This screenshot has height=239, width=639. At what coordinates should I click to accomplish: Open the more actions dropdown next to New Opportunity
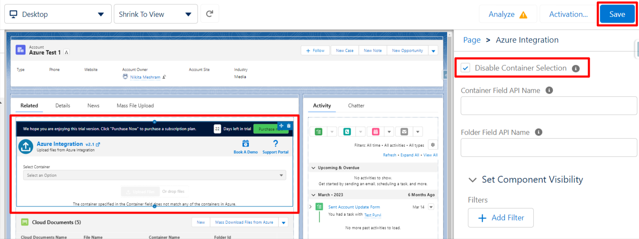pyautogui.click(x=433, y=51)
